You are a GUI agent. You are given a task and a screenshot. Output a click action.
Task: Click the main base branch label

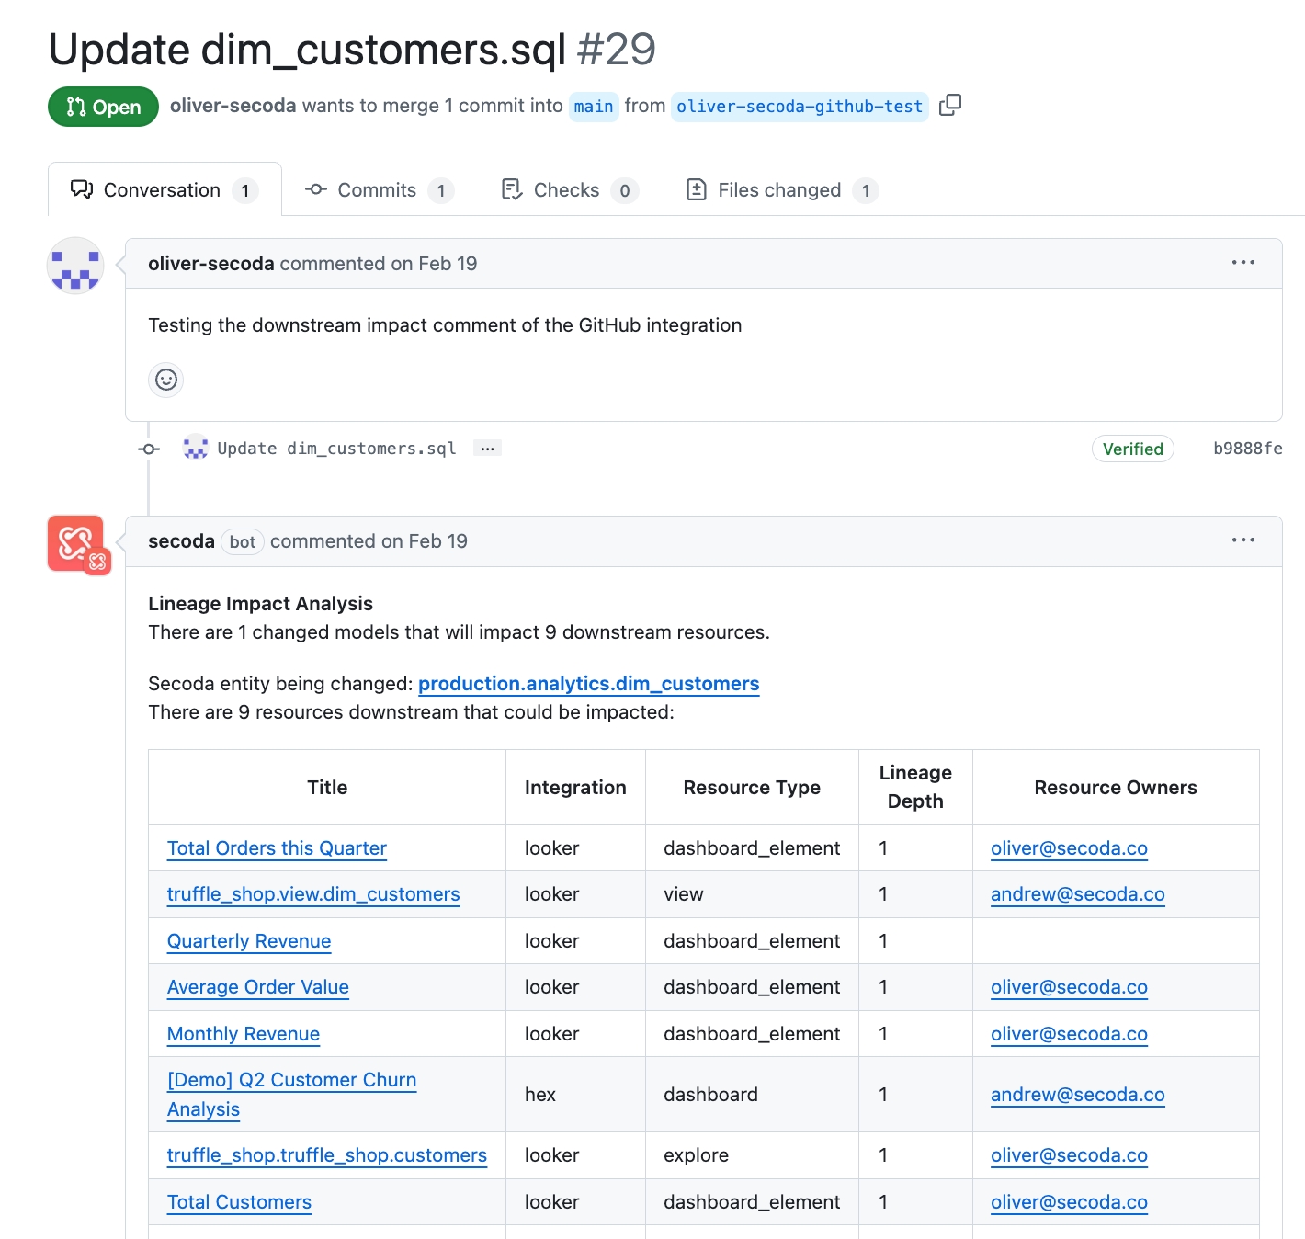(593, 107)
